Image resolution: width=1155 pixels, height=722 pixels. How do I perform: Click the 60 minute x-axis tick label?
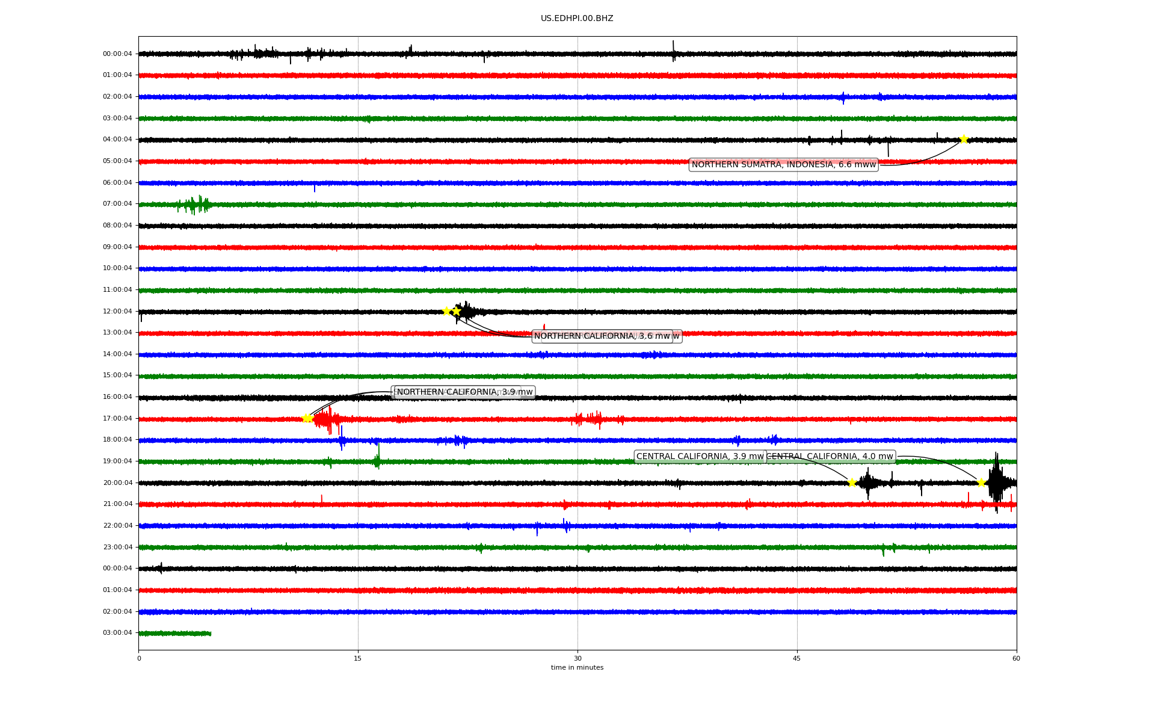(1016, 658)
